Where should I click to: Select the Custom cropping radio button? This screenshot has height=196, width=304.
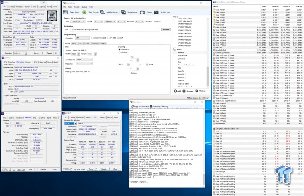pyautogui.click(x=120, y=52)
